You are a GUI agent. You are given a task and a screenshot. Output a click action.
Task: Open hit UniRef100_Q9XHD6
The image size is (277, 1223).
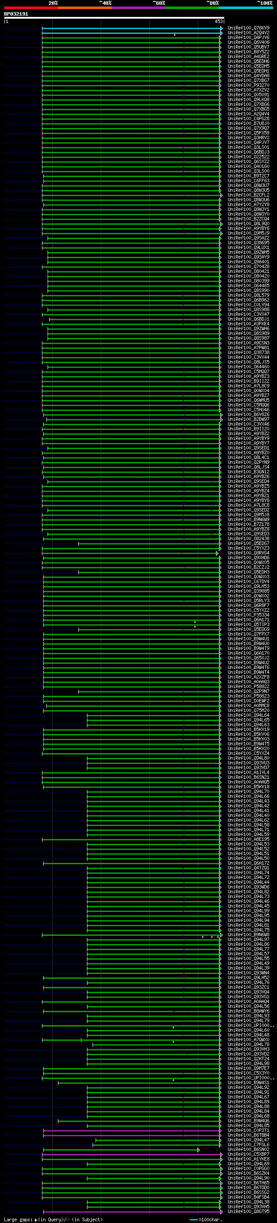(248, 558)
